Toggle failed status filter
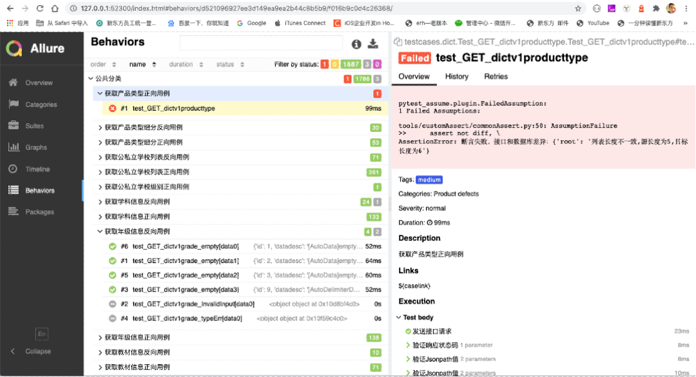 [x=325, y=65]
